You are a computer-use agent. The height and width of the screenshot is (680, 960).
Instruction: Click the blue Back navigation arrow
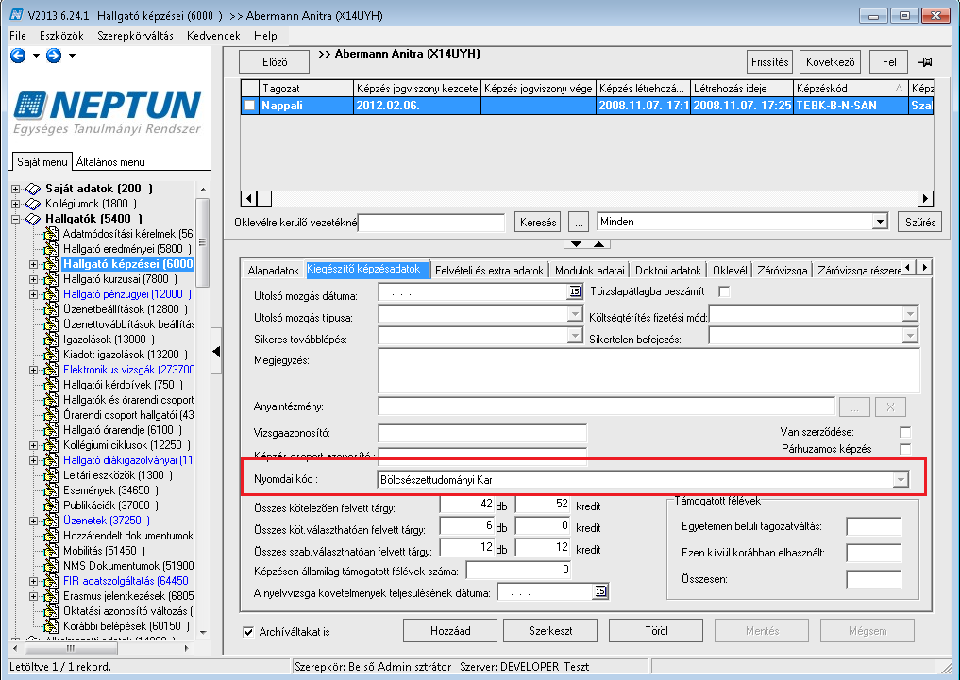(18, 56)
